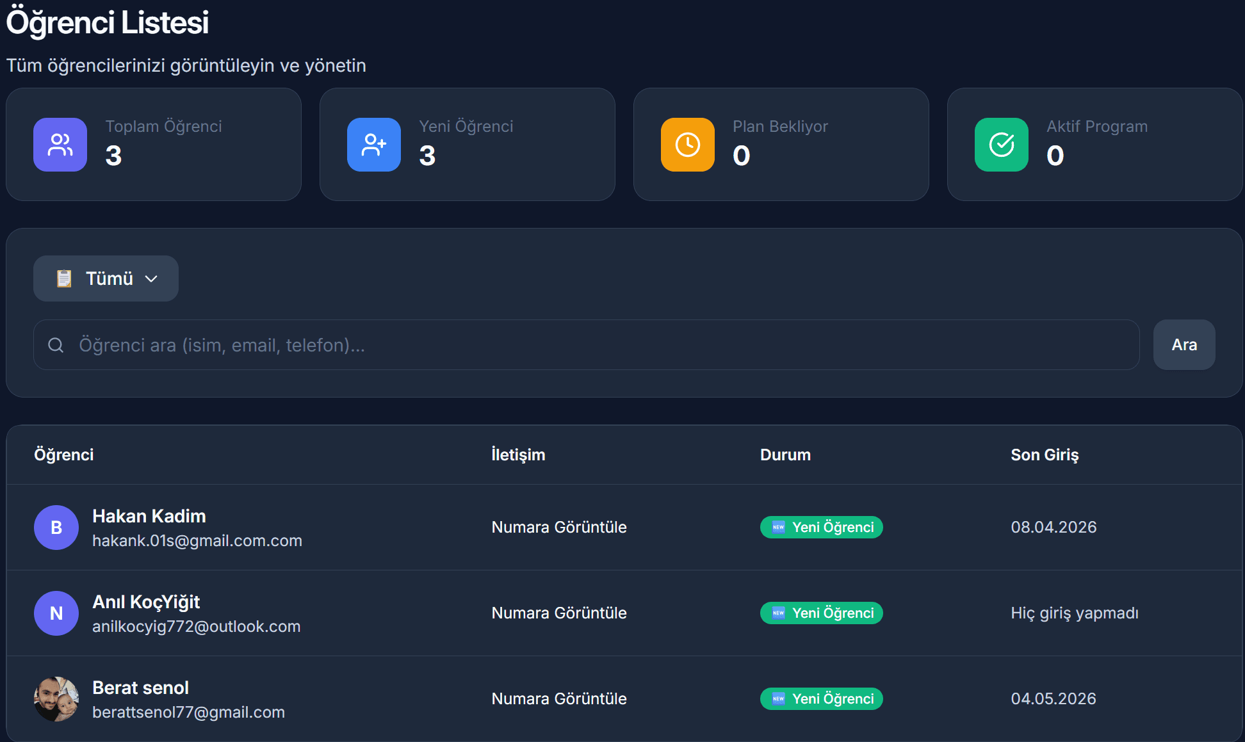Click Anıl KoçYiğit's N avatar
Image resolution: width=1245 pixels, height=742 pixels.
pyautogui.click(x=56, y=613)
